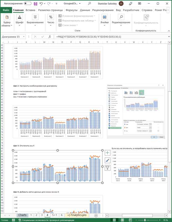Switch to Page Layout view in the status bar
Viewport: 172px width, 222px height.
(122, 220)
